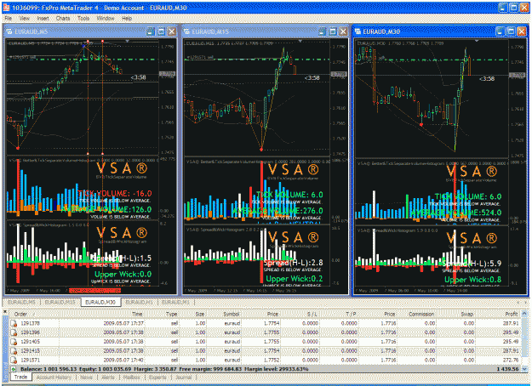Sort orders by the T / P column header
The image size is (532, 386).
(340, 314)
